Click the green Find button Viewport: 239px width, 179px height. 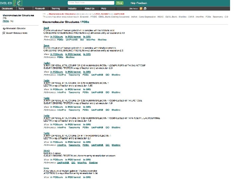coord(119,3)
